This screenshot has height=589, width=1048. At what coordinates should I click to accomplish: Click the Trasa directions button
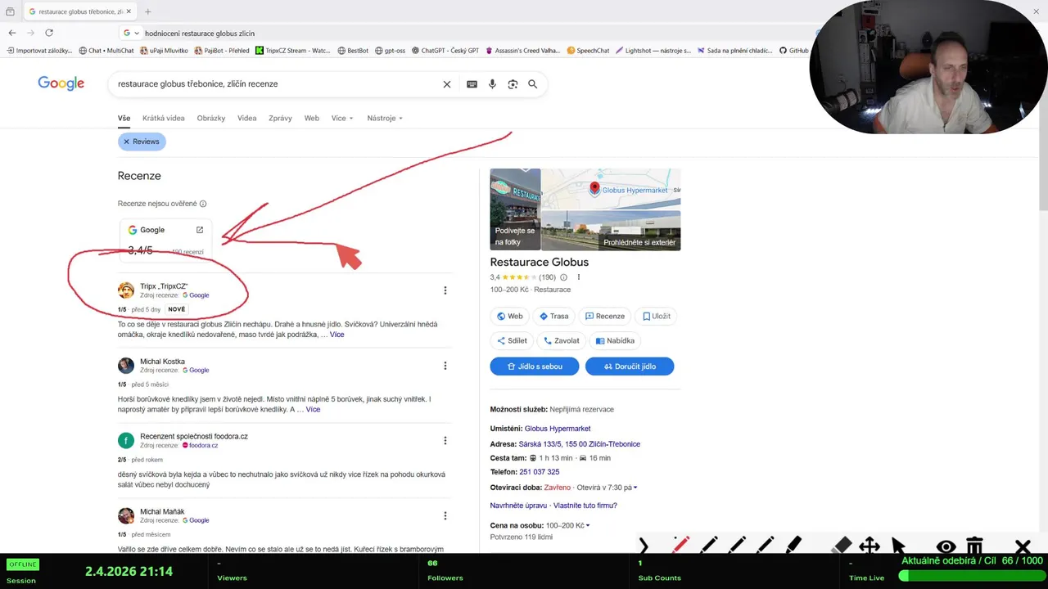[x=553, y=316]
